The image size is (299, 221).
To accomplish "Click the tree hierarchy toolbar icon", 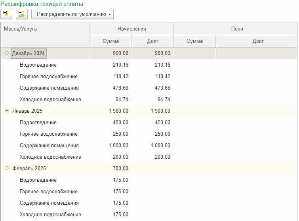I will coord(21,14).
